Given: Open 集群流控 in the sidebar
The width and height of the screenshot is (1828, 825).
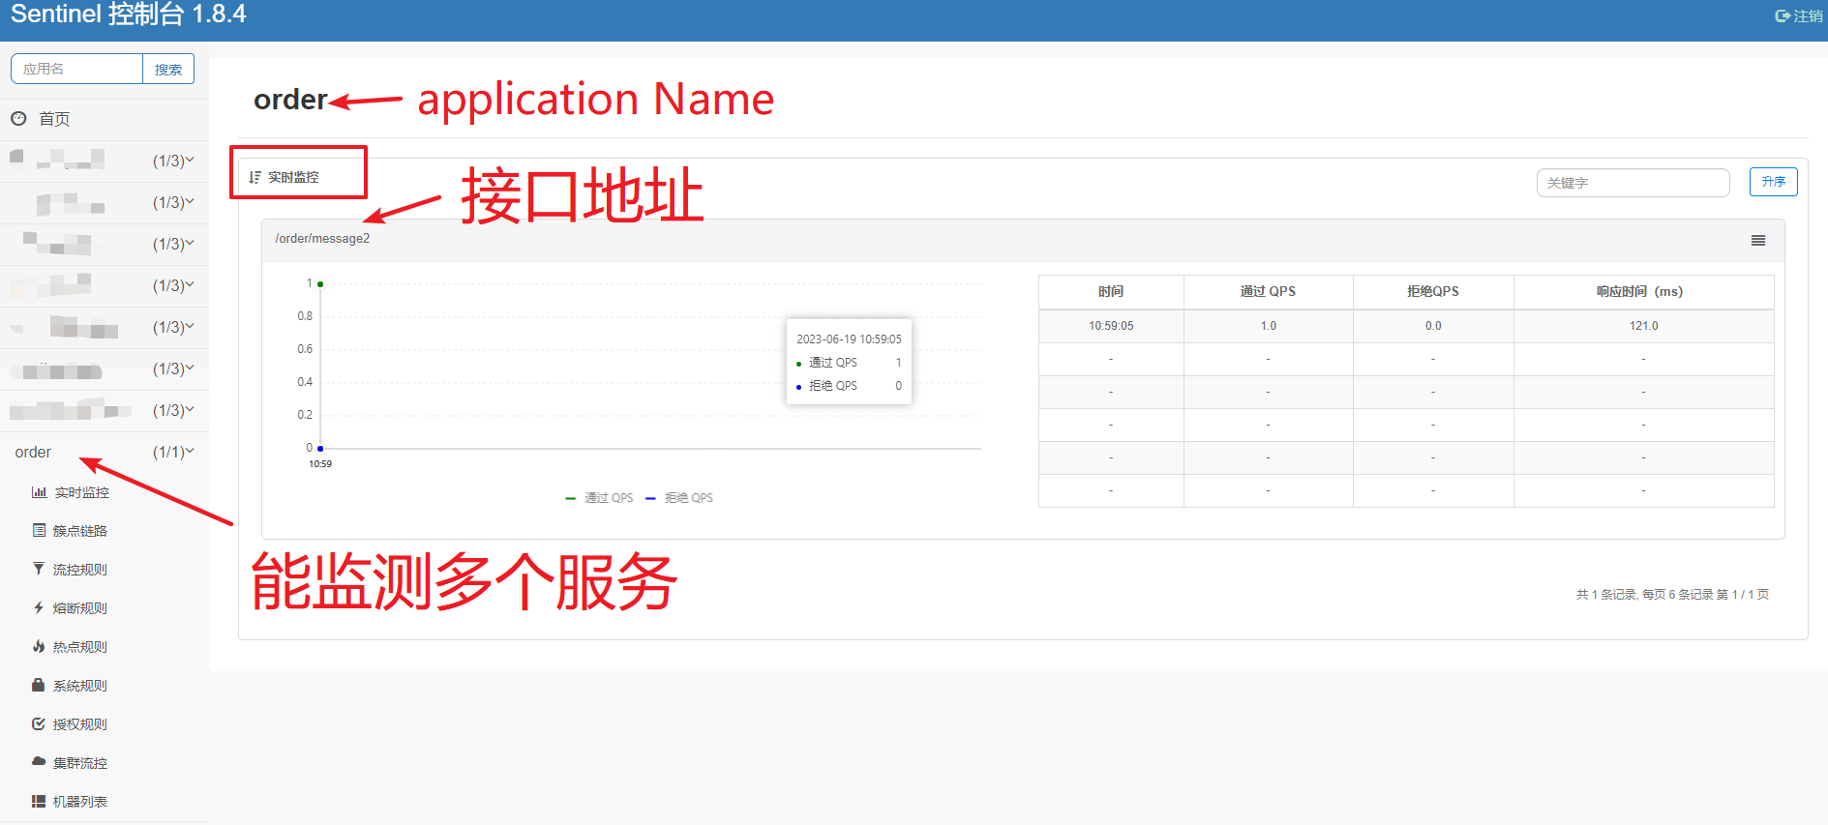Looking at the screenshot, I should (79, 763).
